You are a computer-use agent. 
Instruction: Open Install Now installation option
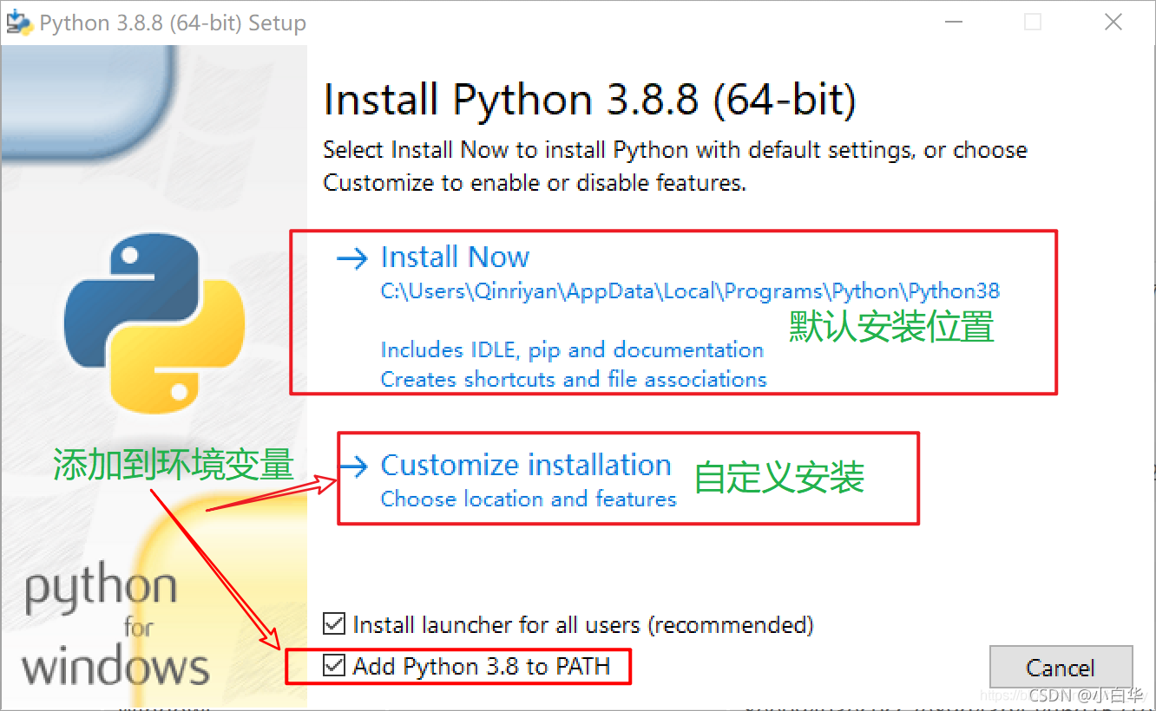click(x=455, y=257)
